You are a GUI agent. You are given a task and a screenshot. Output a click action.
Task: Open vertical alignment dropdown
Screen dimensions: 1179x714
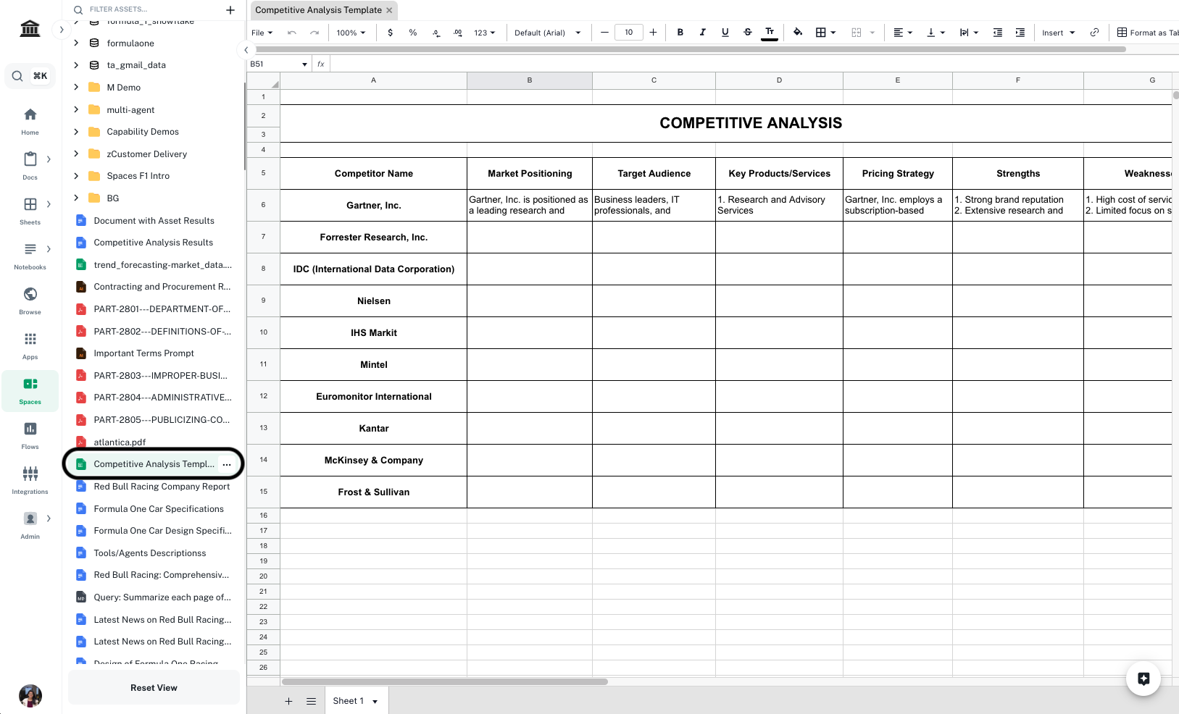[936, 33]
